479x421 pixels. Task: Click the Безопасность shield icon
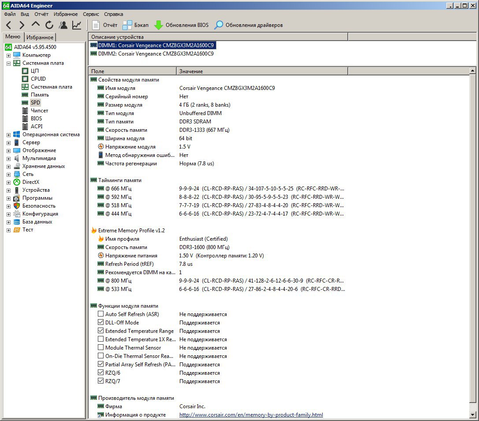point(17,206)
